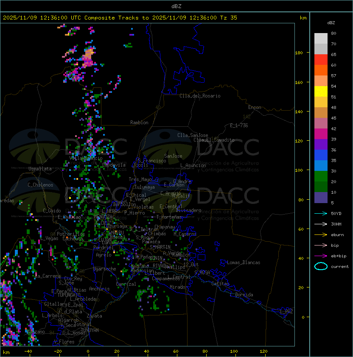353x357 pixels.
Task: Click the 'C_Chilenos' map label
Action: (40, 185)
